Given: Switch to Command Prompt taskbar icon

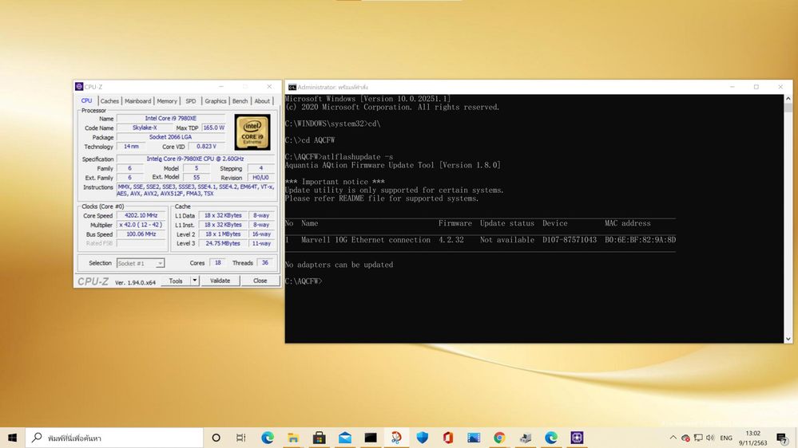Looking at the screenshot, I should pyautogui.click(x=371, y=438).
